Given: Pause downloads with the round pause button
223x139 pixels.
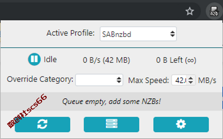Looking at the screenshot, I should click(x=34, y=59).
